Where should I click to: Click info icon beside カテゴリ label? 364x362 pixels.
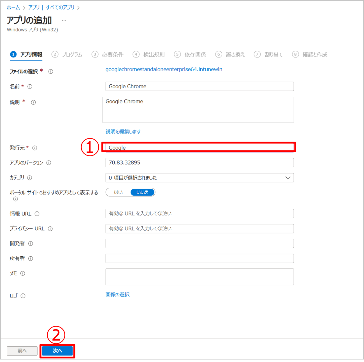(29, 178)
